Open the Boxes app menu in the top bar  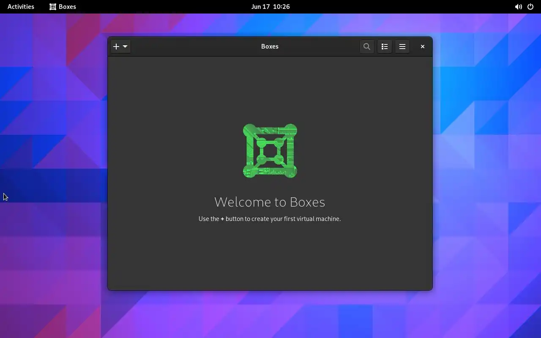pos(63,7)
